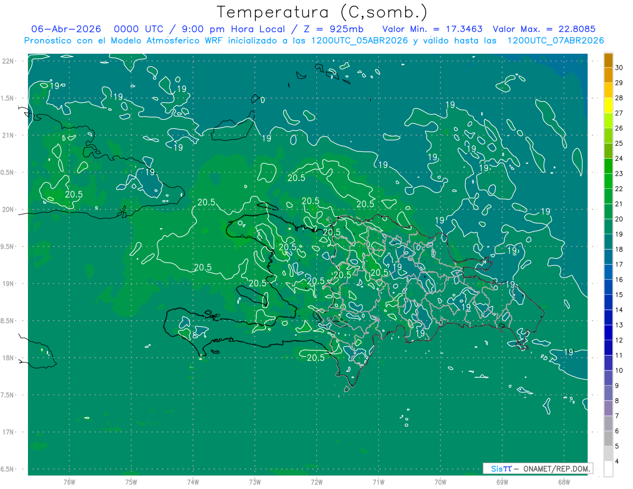Click the 19 contour label near 68W 18N

569,352
